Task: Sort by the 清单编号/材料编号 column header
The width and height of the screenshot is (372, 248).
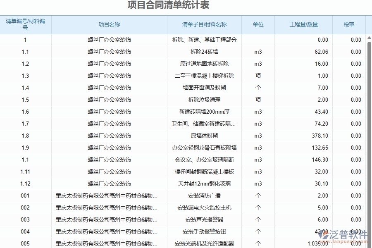Action: click(x=25, y=24)
